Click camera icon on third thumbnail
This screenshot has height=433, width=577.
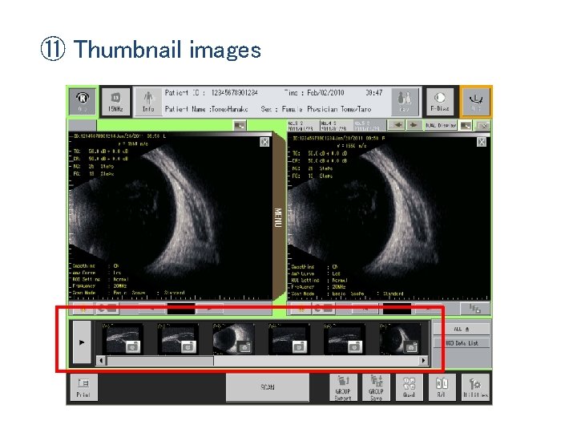point(244,347)
